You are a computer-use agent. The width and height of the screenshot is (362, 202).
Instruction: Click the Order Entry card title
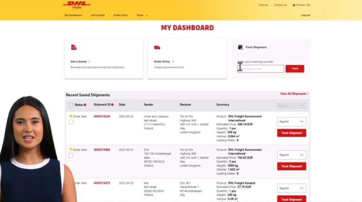click(x=162, y=62)
